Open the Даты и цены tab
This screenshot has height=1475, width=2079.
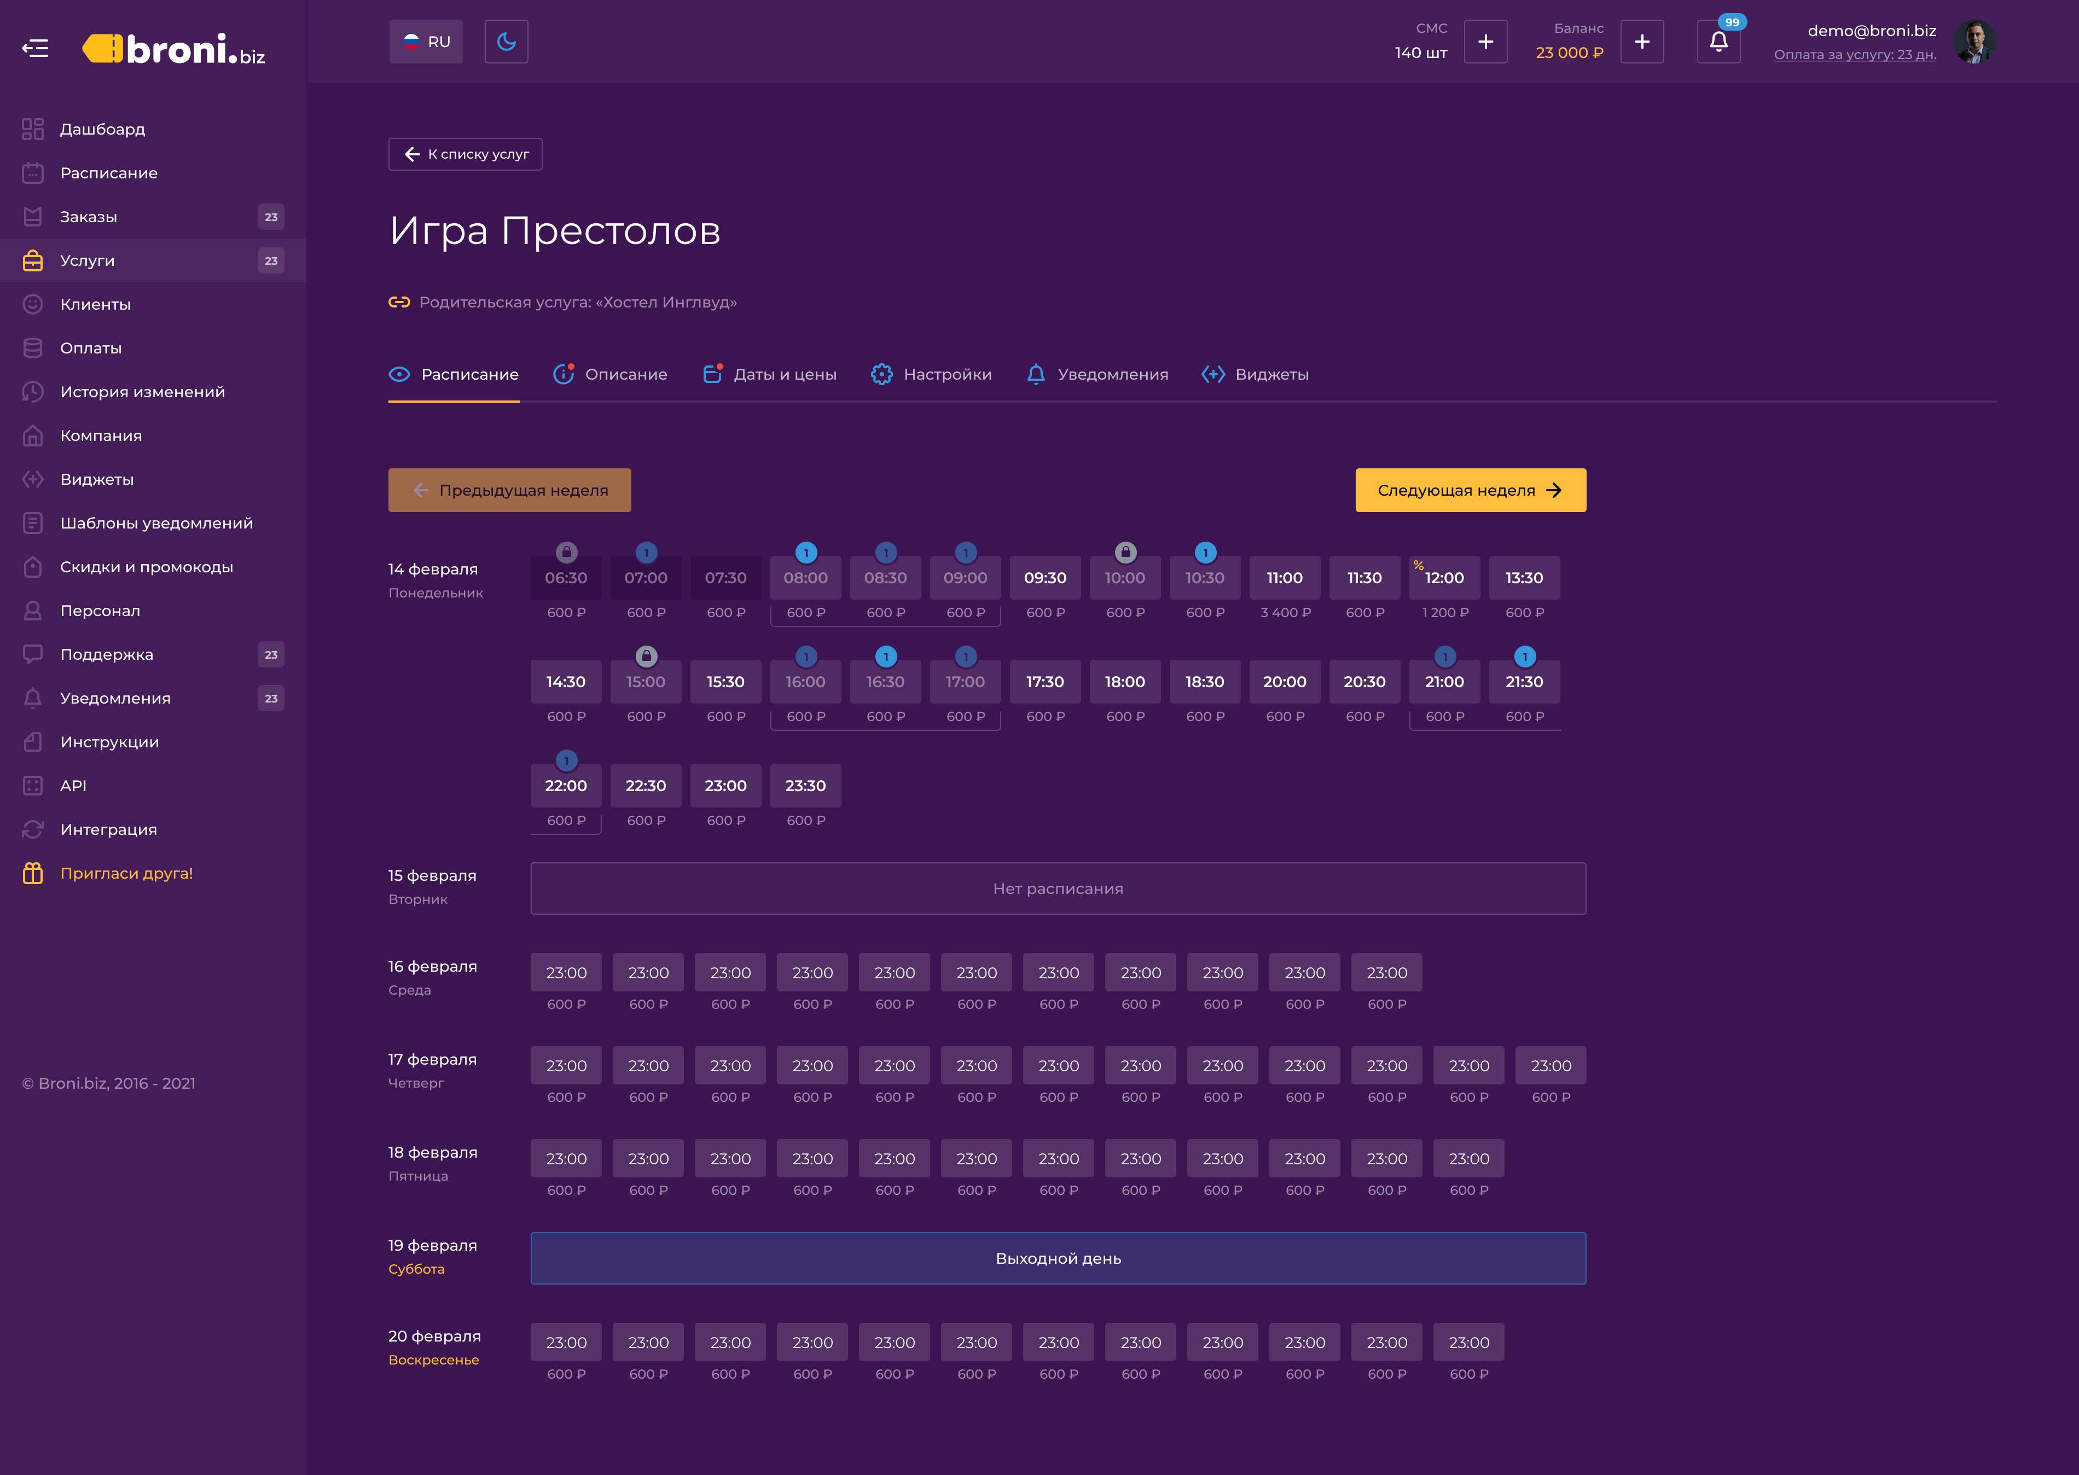pos(770,374)
